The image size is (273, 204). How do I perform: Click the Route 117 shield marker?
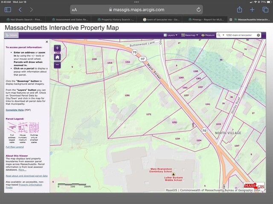142,59
